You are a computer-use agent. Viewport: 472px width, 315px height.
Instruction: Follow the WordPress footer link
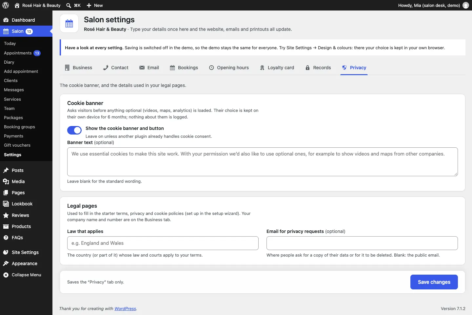(x=125, y=309)
